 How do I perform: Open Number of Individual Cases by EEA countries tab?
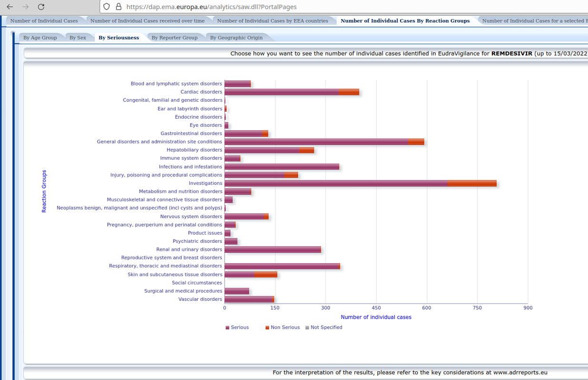click(x=273, y=20)
